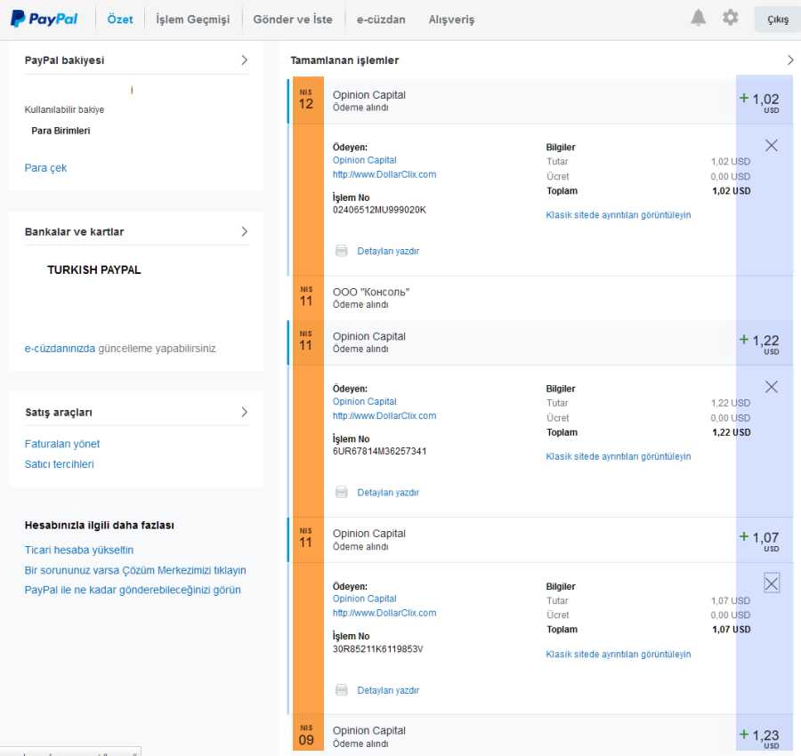This screenshot has height=756, width=801.
Task: Close the 1,22 USD transaction details
Action: (x=772, y=387)
